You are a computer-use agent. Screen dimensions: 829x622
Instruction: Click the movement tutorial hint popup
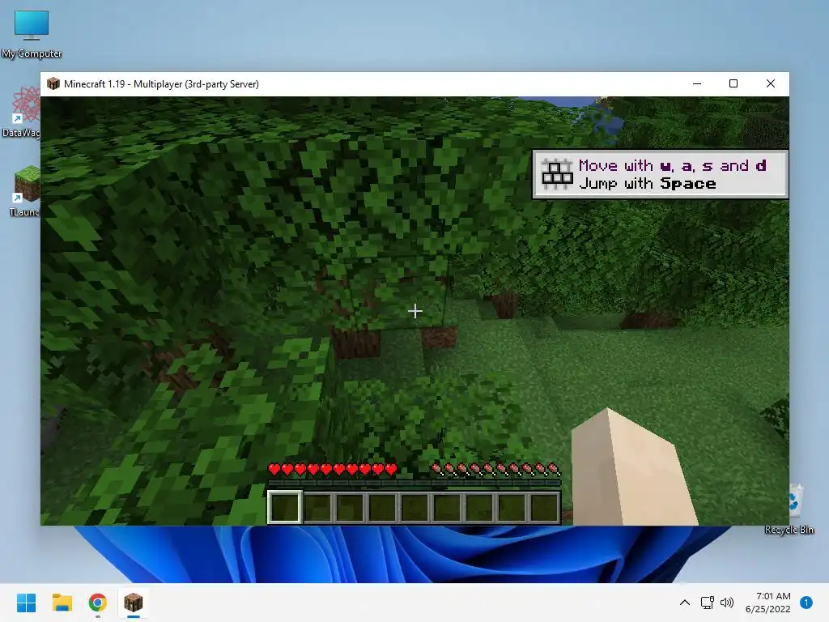click(x=660, y=174)
